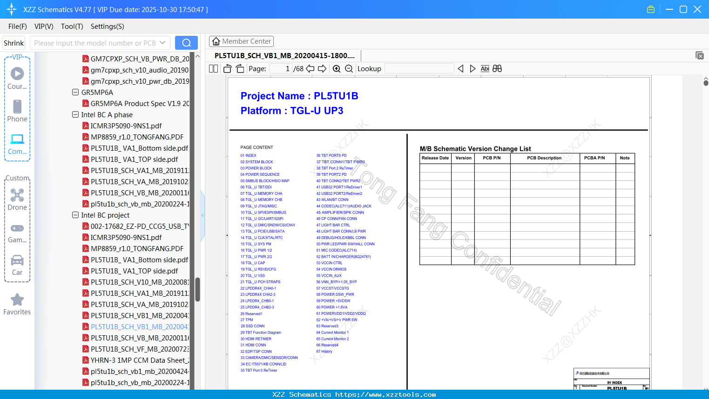The image size is (709, 399).
Task: Open the File(F) menu
Action: point(18,27)
